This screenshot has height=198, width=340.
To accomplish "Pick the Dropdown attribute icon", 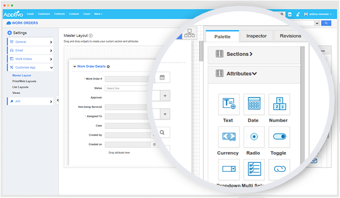I will point(229,170).
